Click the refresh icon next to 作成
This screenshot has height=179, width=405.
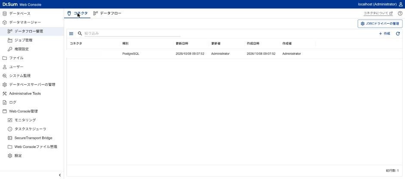click(x=398, y=34)
